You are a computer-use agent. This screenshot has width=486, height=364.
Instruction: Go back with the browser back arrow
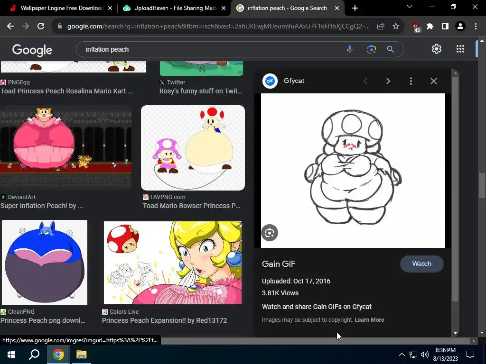click(10, 27)
